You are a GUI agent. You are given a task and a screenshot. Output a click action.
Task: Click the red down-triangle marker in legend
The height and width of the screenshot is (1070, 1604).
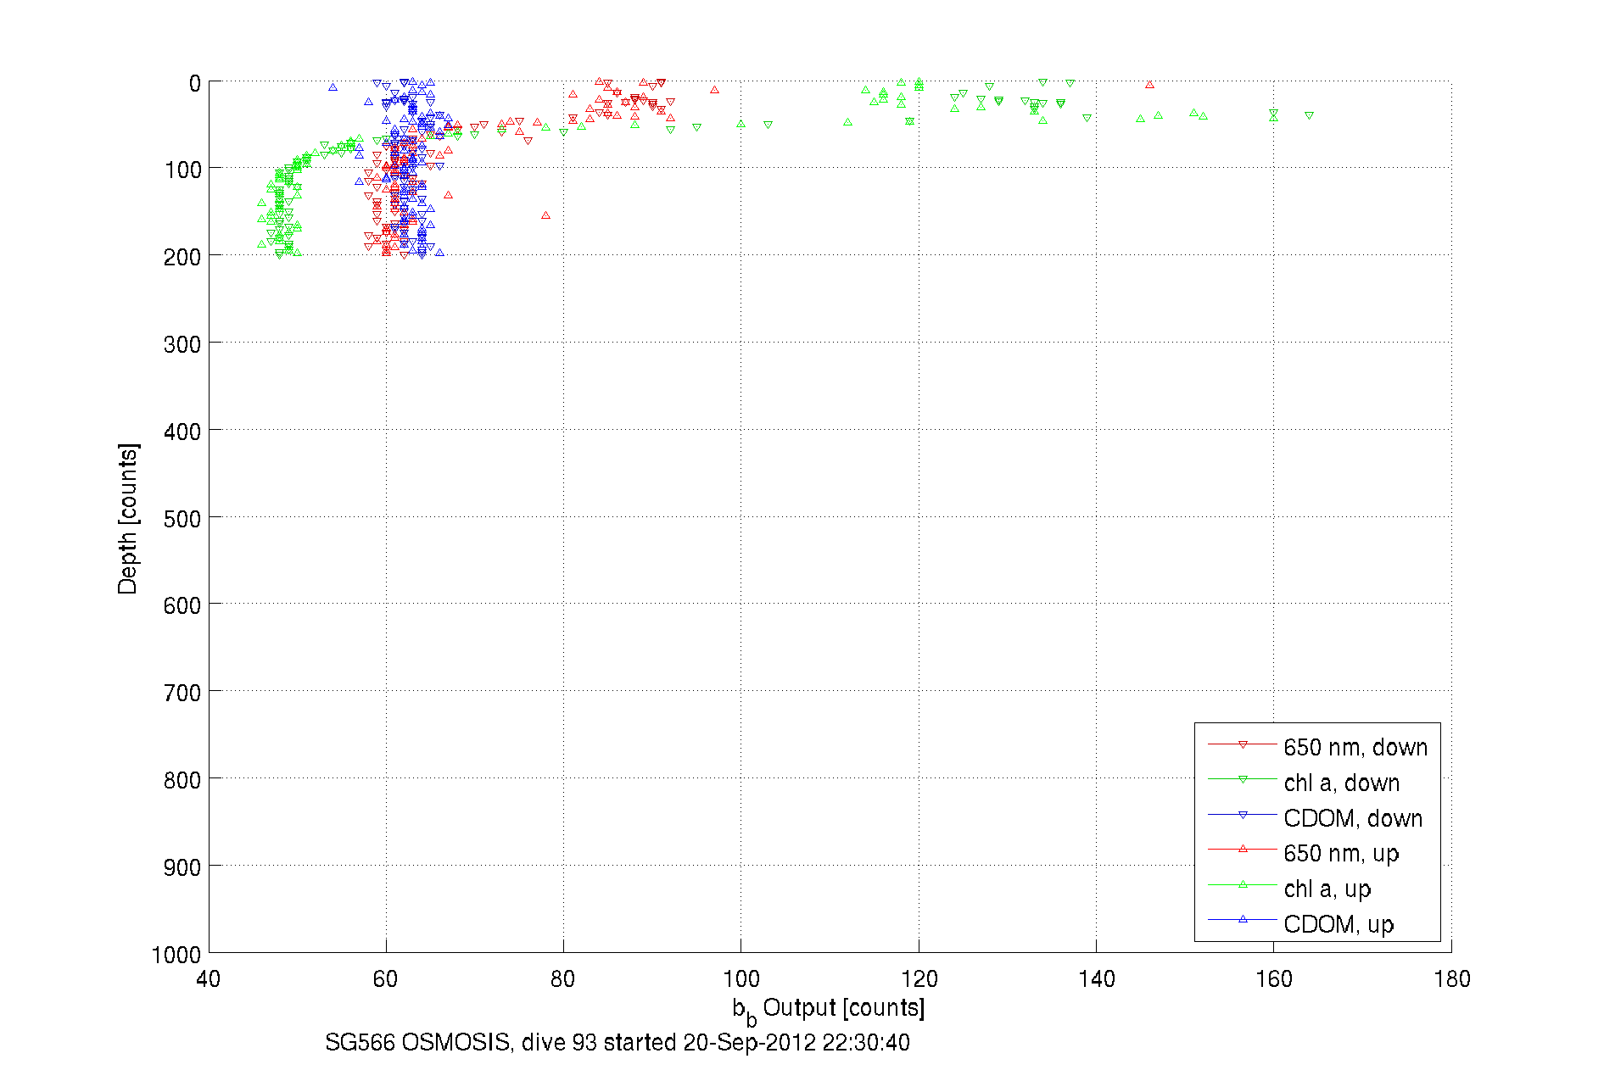tap(1243, 744)
